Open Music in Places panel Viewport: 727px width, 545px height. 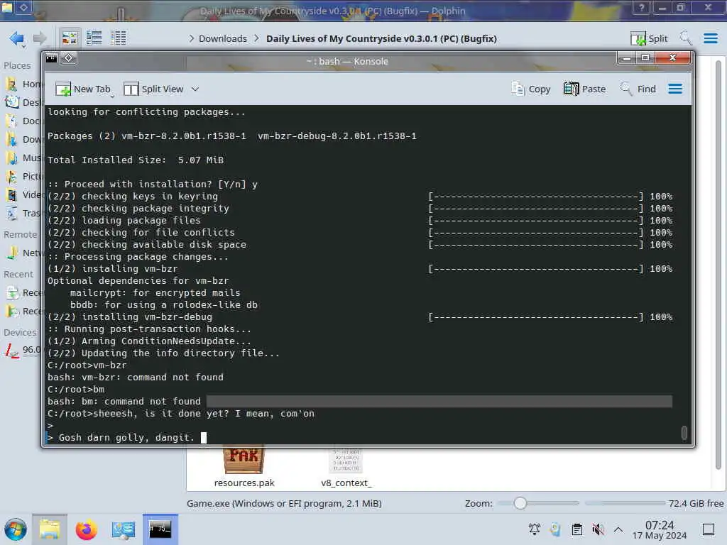(x=23, y=158)
